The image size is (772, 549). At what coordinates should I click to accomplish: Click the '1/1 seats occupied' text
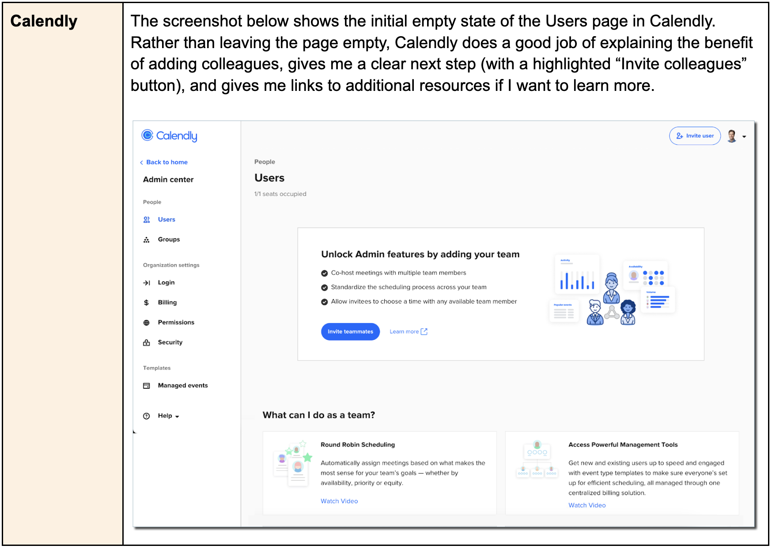280,194
